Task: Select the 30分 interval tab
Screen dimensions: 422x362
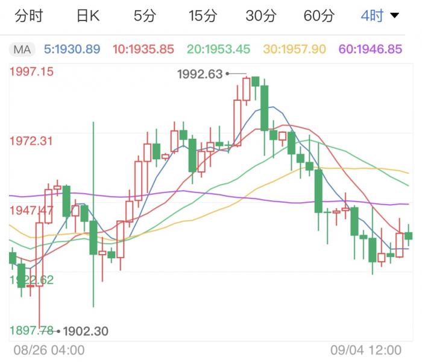Action: [x=260, y=16]
